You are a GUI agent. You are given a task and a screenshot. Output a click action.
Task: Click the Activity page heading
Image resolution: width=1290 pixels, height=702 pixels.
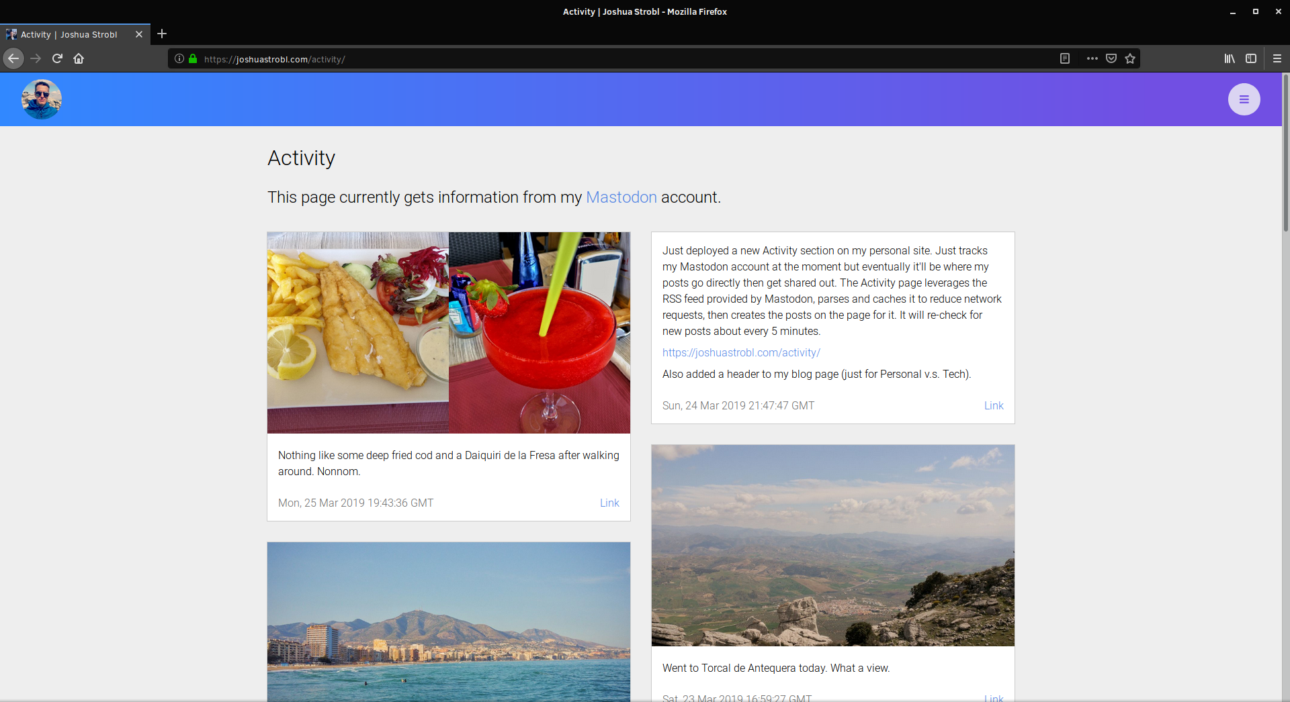(301, 158)
